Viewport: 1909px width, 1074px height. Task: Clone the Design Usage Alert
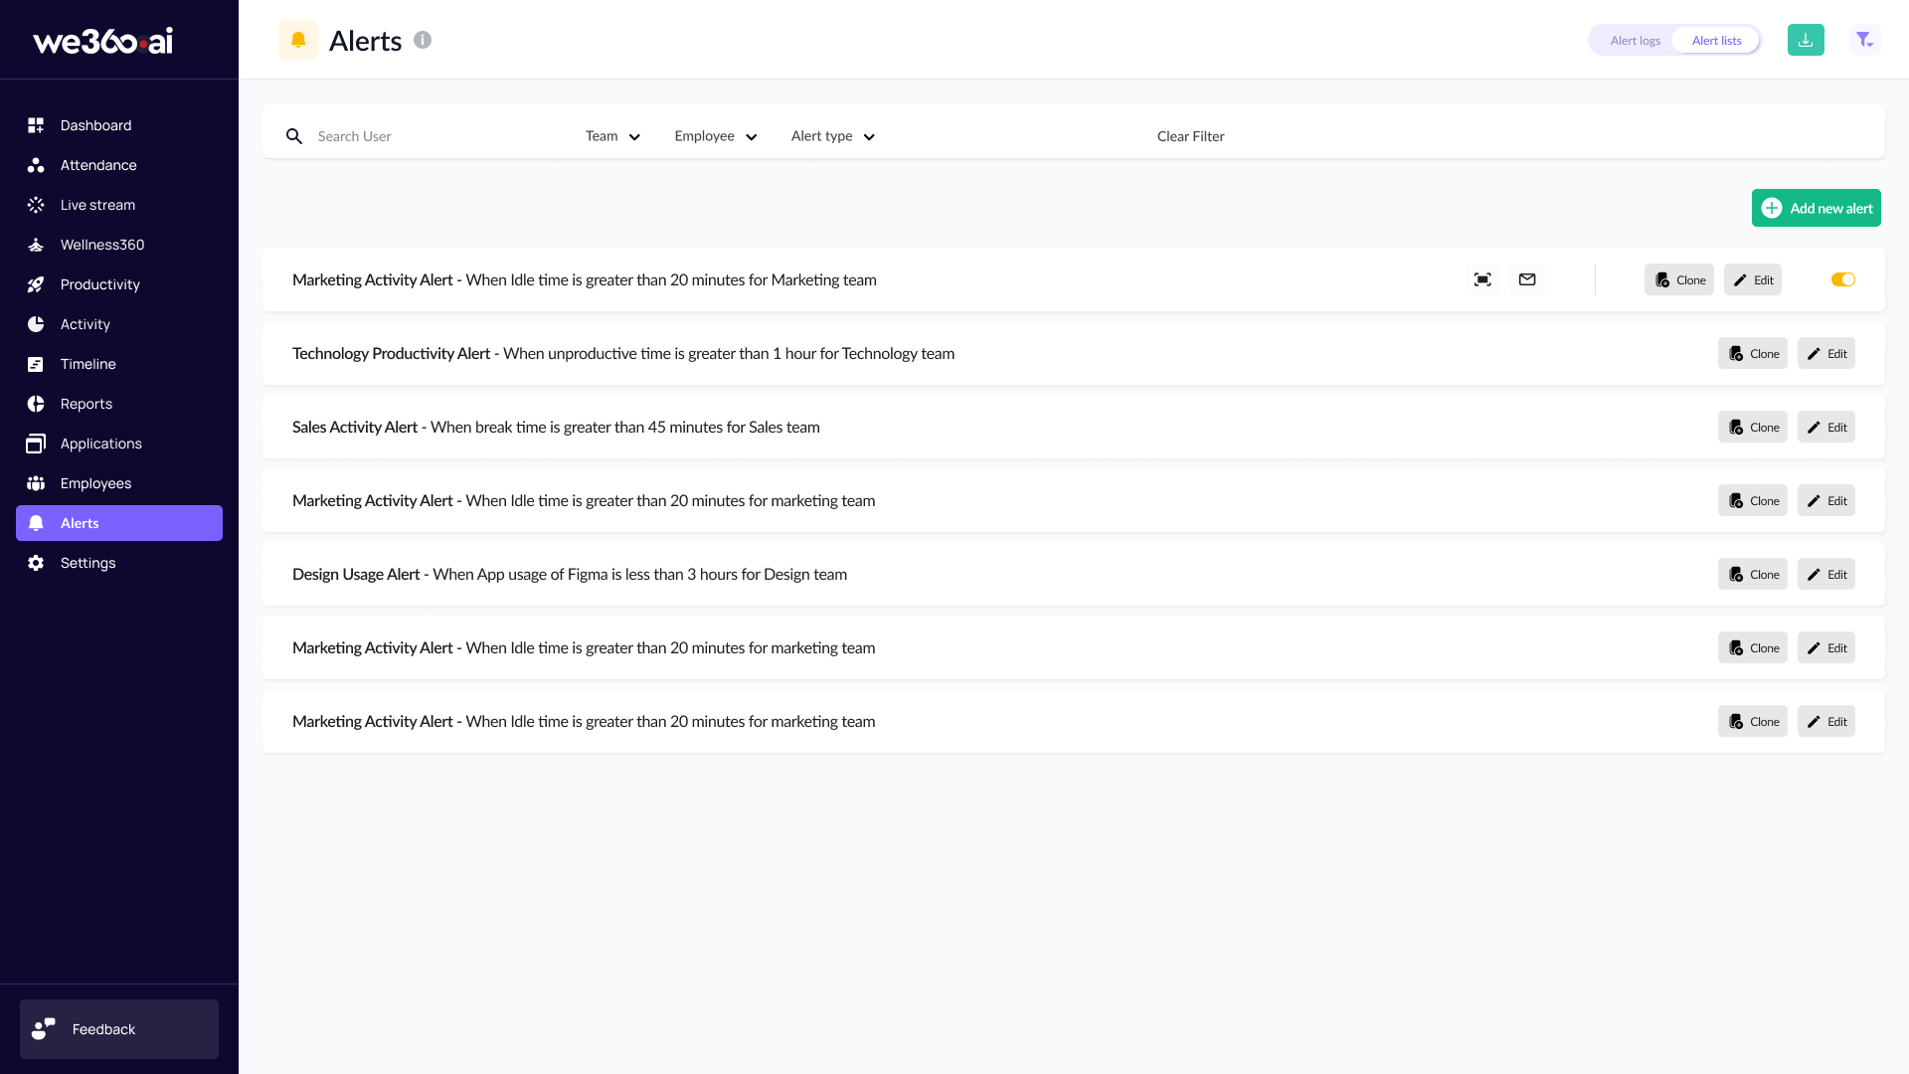[x=1752, y=574]
